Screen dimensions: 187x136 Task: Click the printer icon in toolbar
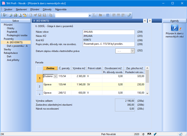click(x=16, y=15)
